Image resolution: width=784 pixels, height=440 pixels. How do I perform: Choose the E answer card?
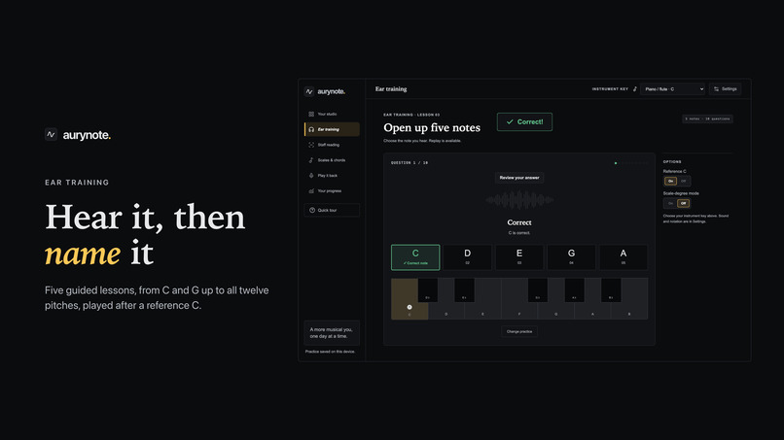(519, 257)
